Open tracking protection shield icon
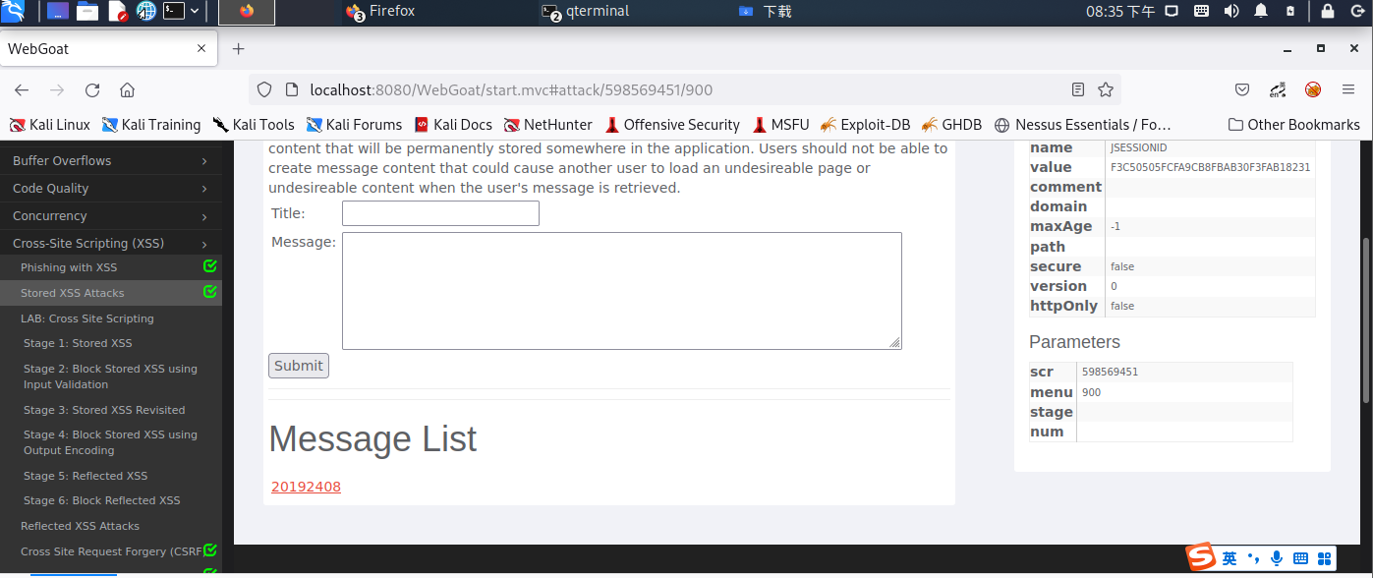This screenshot has height=578, width=1373. click(x=263, y=89)
